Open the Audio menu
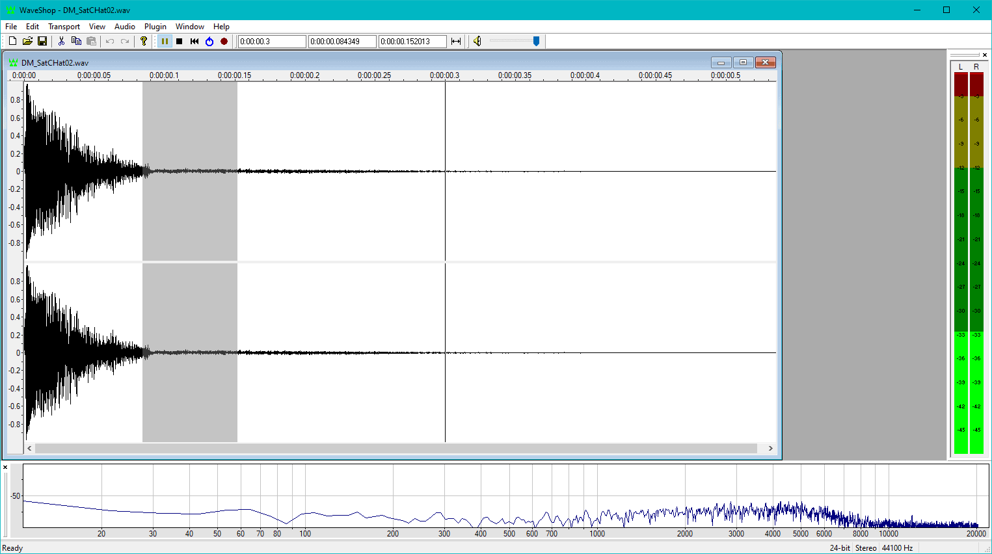 124,27
